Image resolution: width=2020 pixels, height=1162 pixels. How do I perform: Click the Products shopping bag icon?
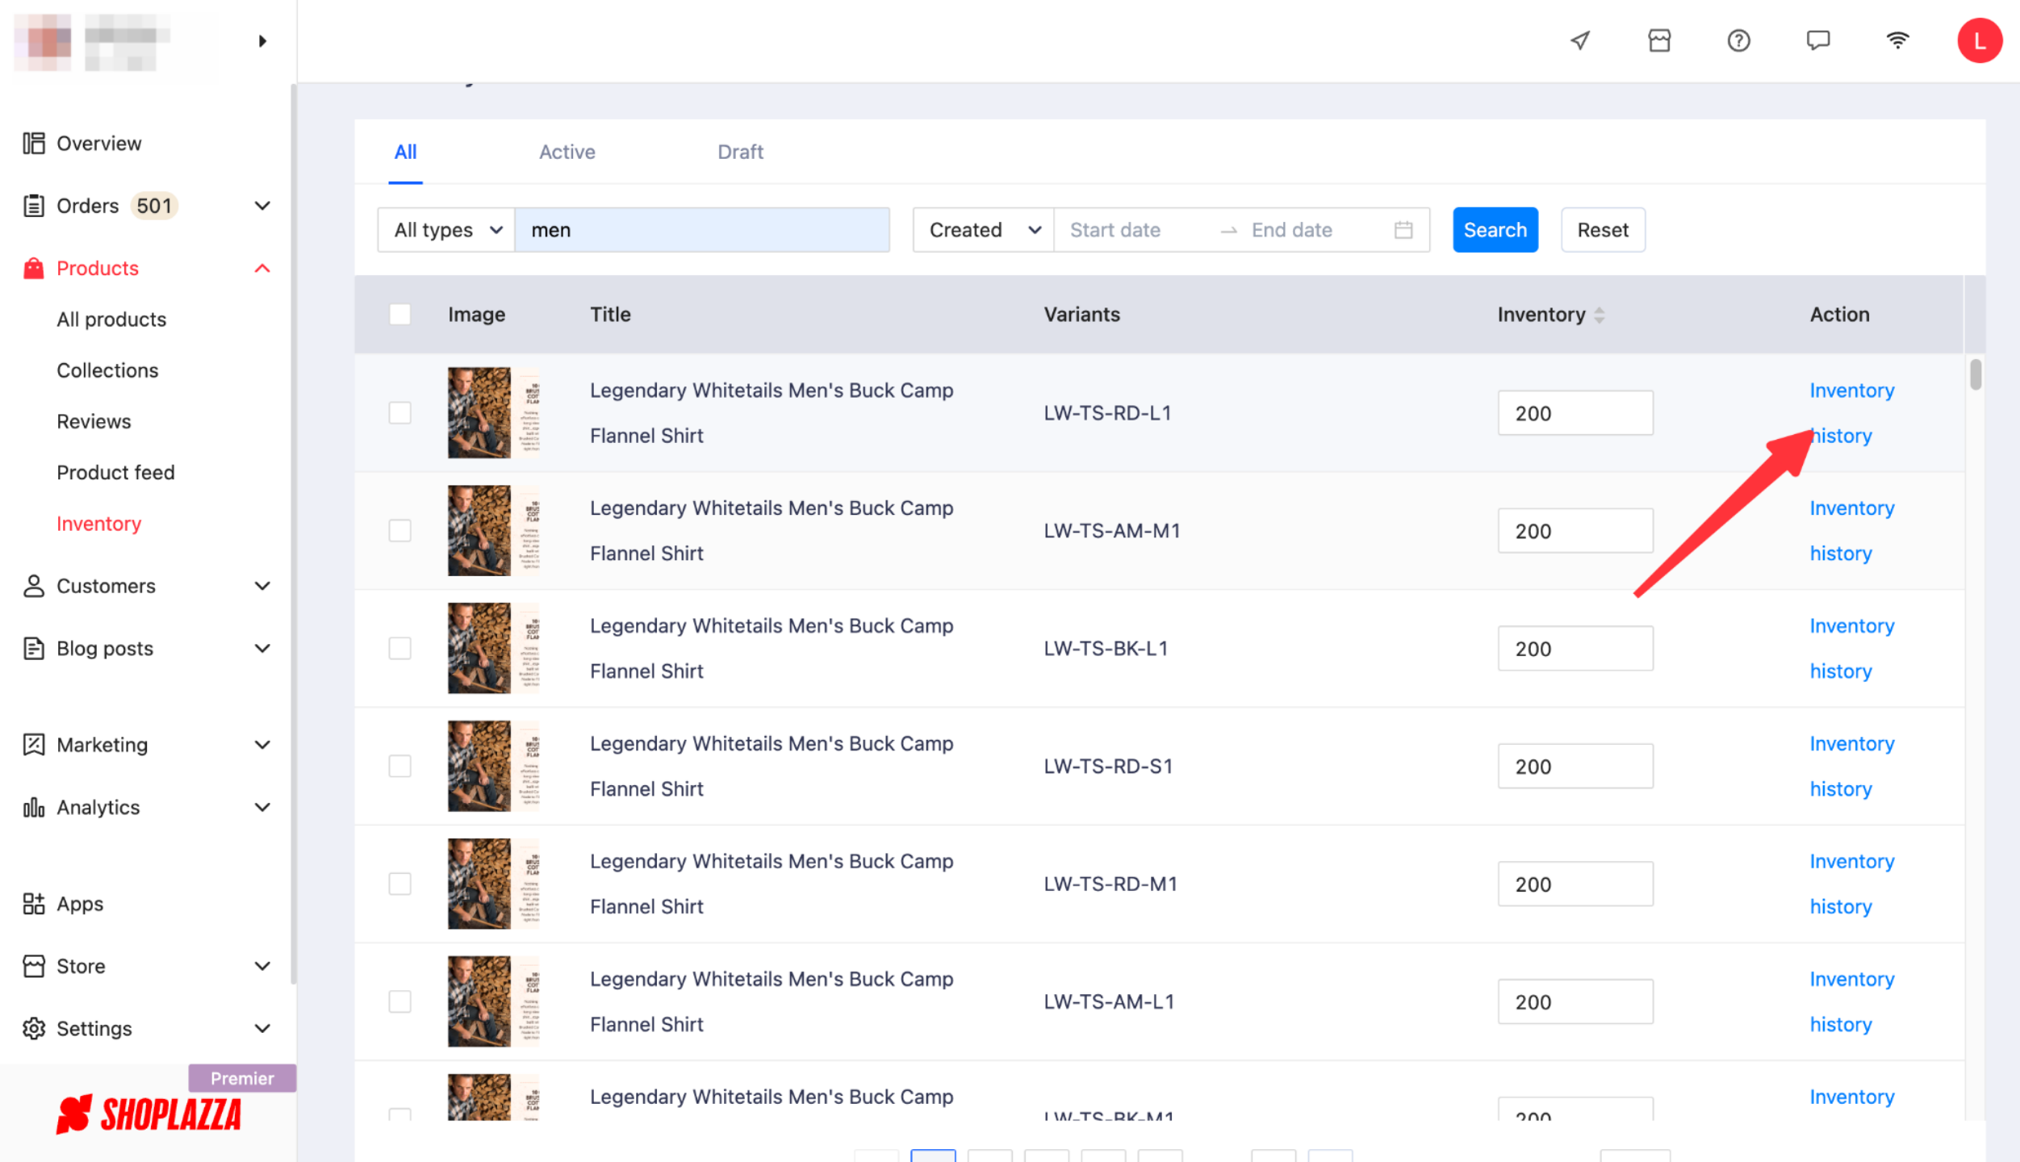pyautogui.click(x=34, y=268)
